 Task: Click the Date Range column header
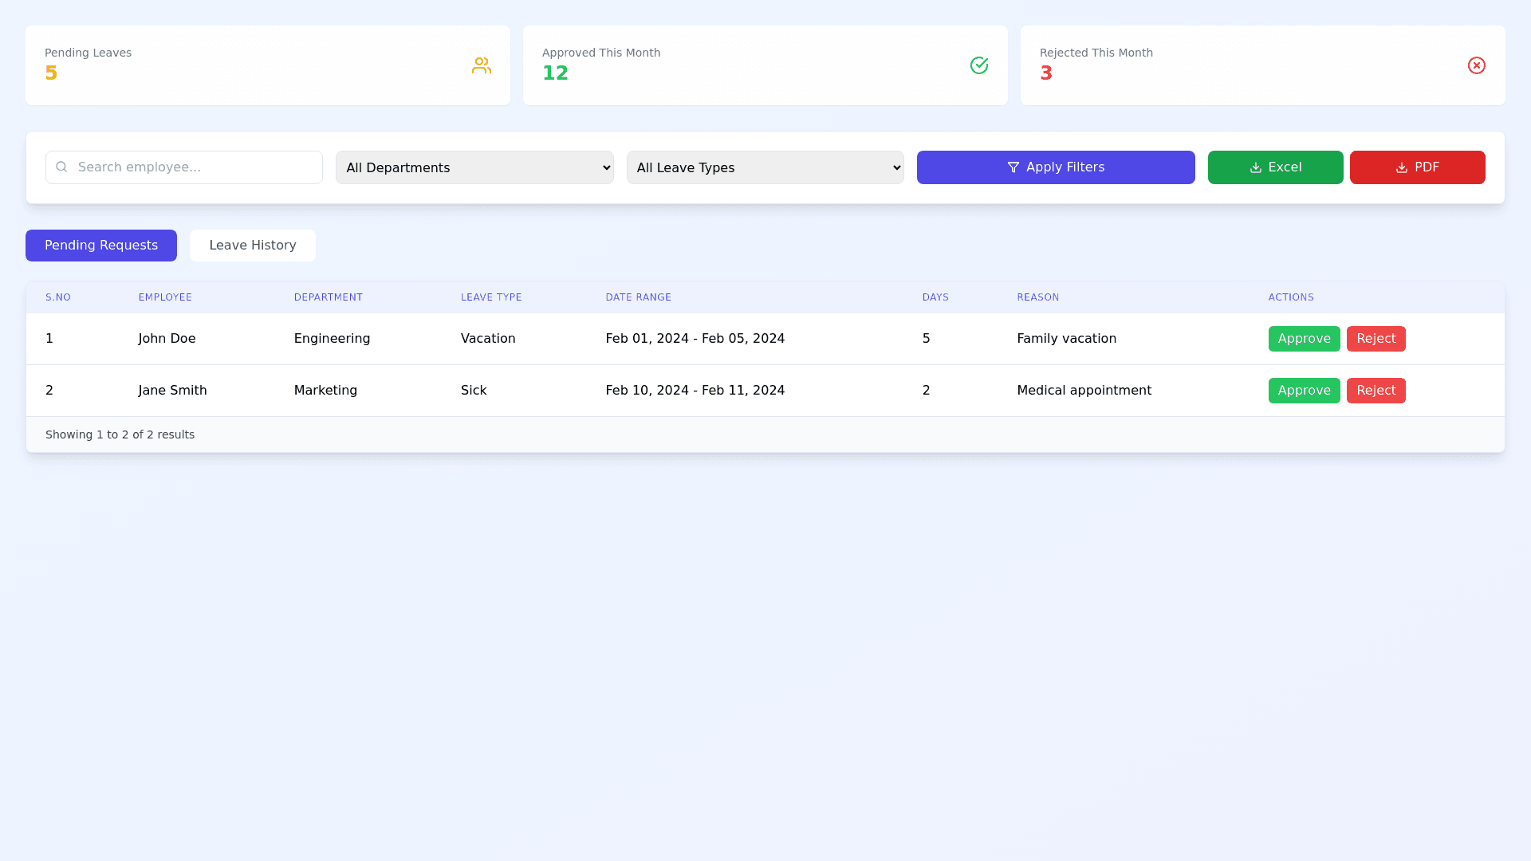click(638, 297)
